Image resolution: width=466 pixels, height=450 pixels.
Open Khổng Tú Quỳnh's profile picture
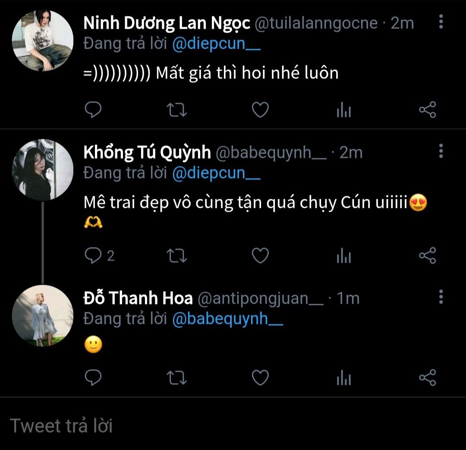tap(43, 170)
